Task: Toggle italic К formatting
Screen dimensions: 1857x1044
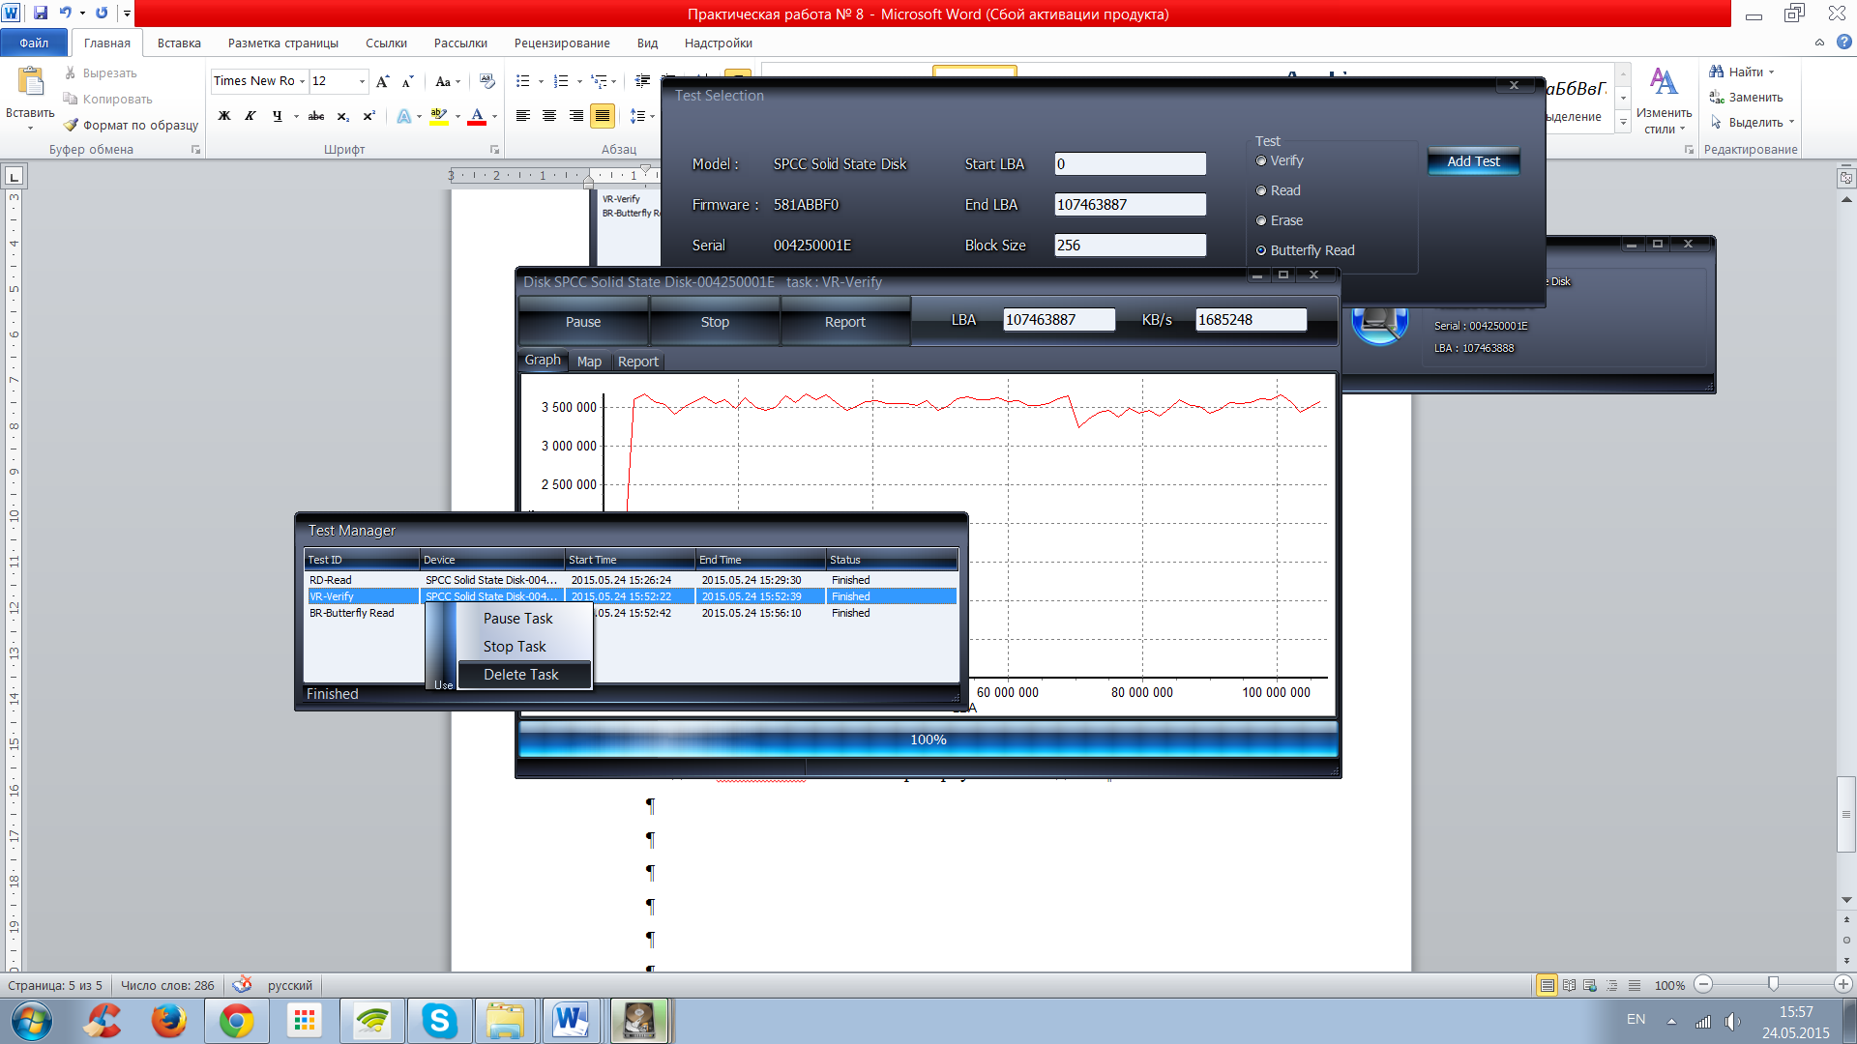Action: (250, 116)
